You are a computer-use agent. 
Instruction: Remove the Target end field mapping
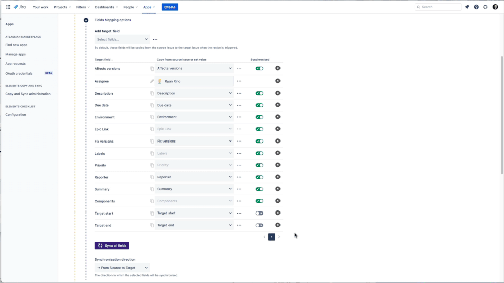tap(278, 225)
